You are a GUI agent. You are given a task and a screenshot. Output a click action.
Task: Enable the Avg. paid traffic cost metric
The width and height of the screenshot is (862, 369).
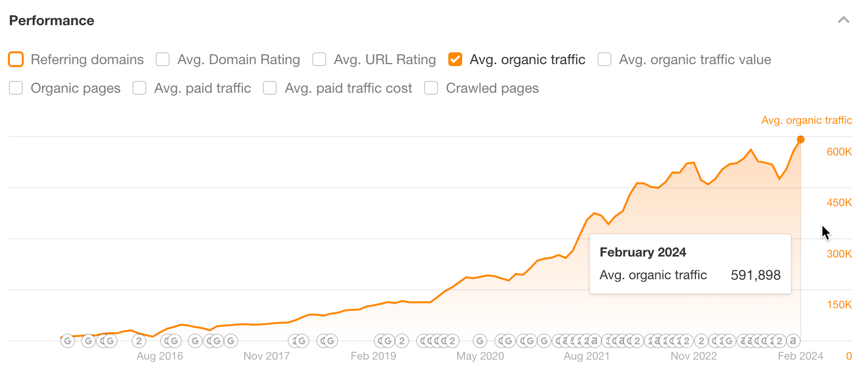point(270,88)
